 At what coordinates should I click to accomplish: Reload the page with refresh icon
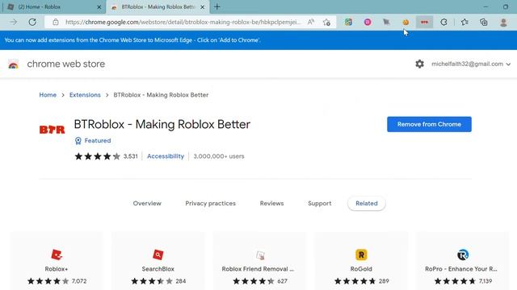pyautogui.click(x=32, y=22)
